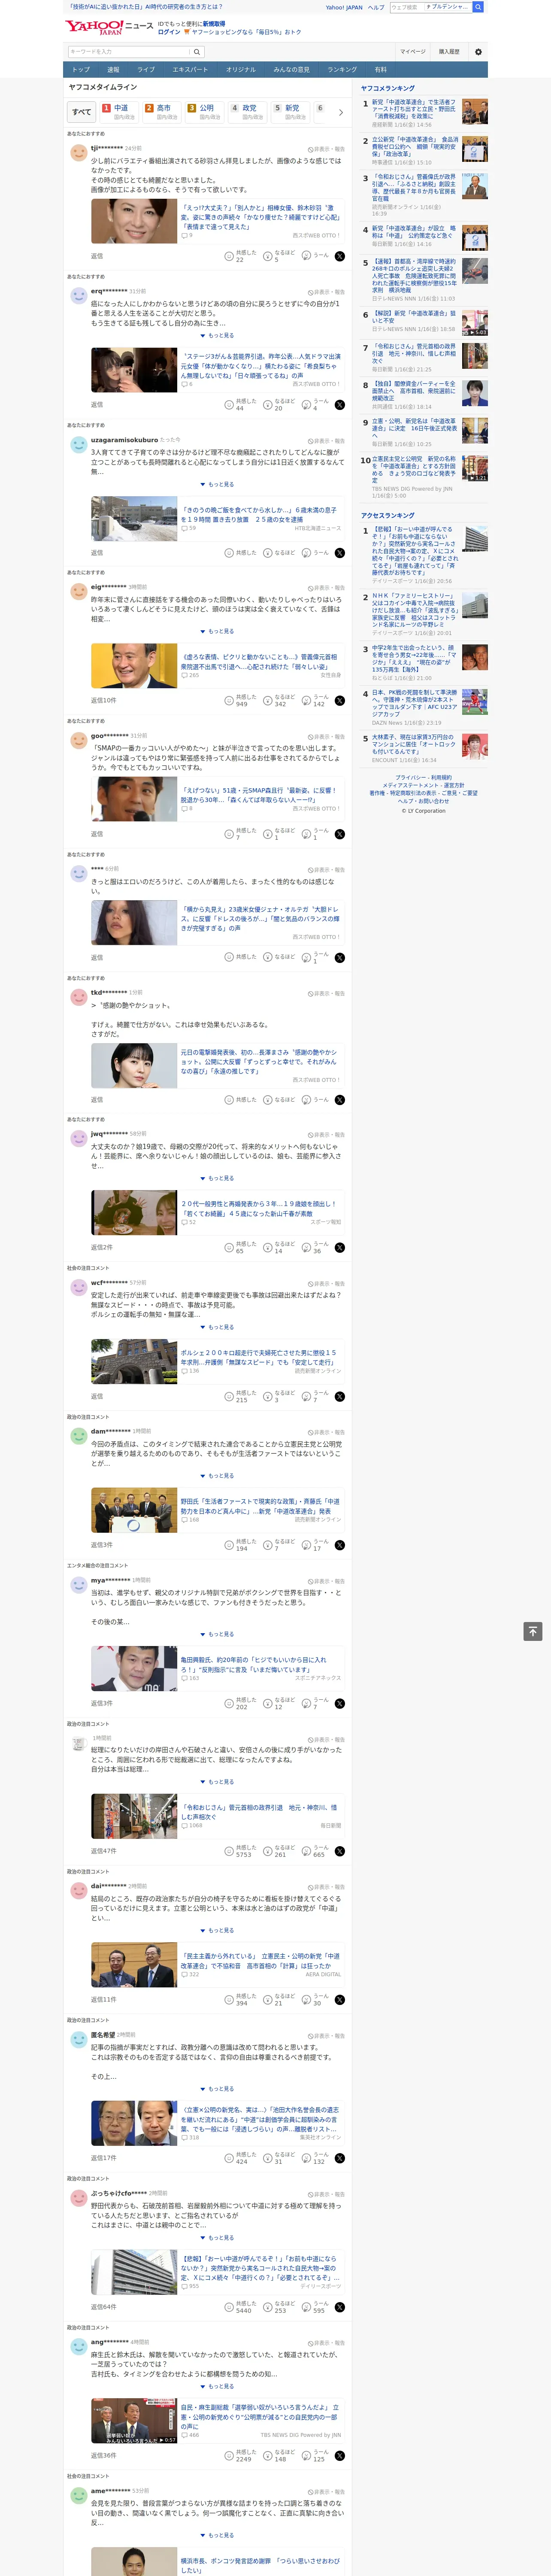The height and width of the screenshot is (2576, 551).
Task: Open the エキスパート navigation tab
Action: pos(190,70)
